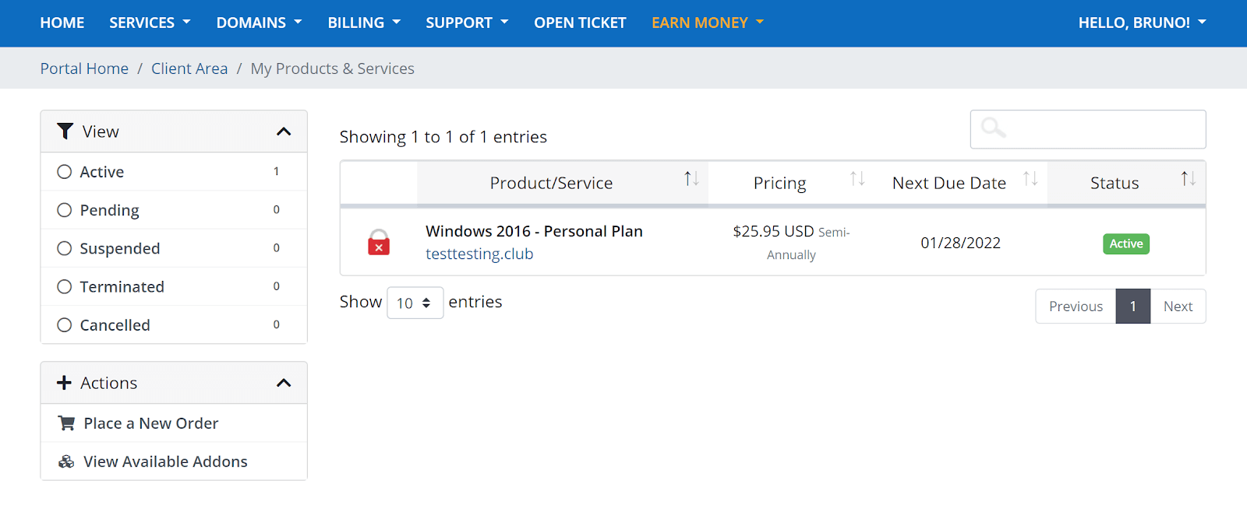
Task: Open the entries per page dropdown
Action: (415, 303)
